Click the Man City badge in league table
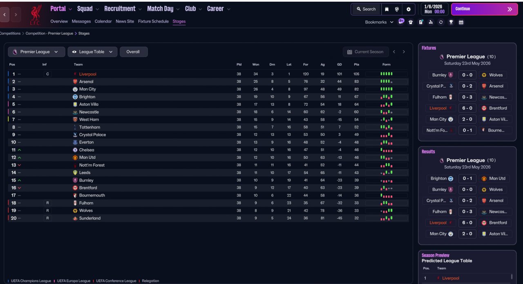Screen dimensions: 523x284 pyautogui.click(x=75, y=89)
